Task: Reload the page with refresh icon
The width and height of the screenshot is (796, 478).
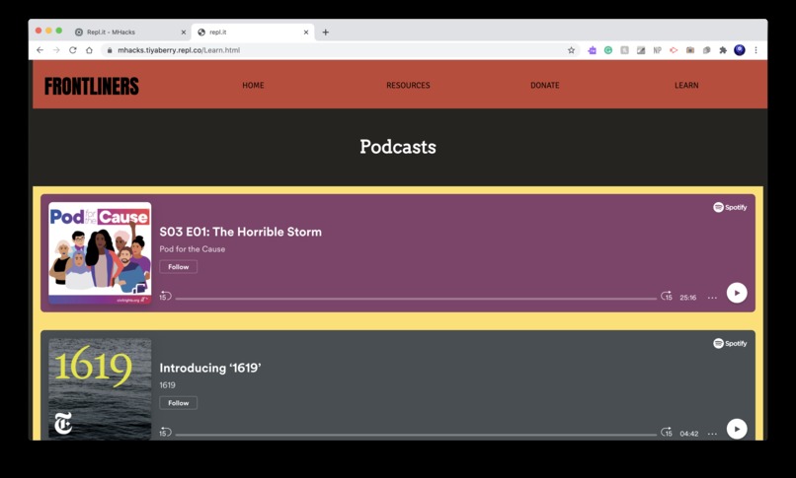Action: 73,50
